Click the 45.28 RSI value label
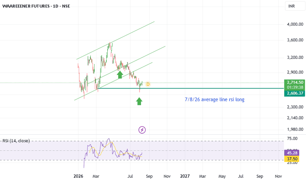This screenshot has height=181, width=306. (x=292, y=153)
